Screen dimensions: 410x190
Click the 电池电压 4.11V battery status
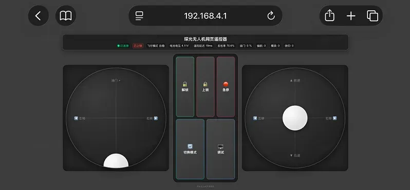179,46
